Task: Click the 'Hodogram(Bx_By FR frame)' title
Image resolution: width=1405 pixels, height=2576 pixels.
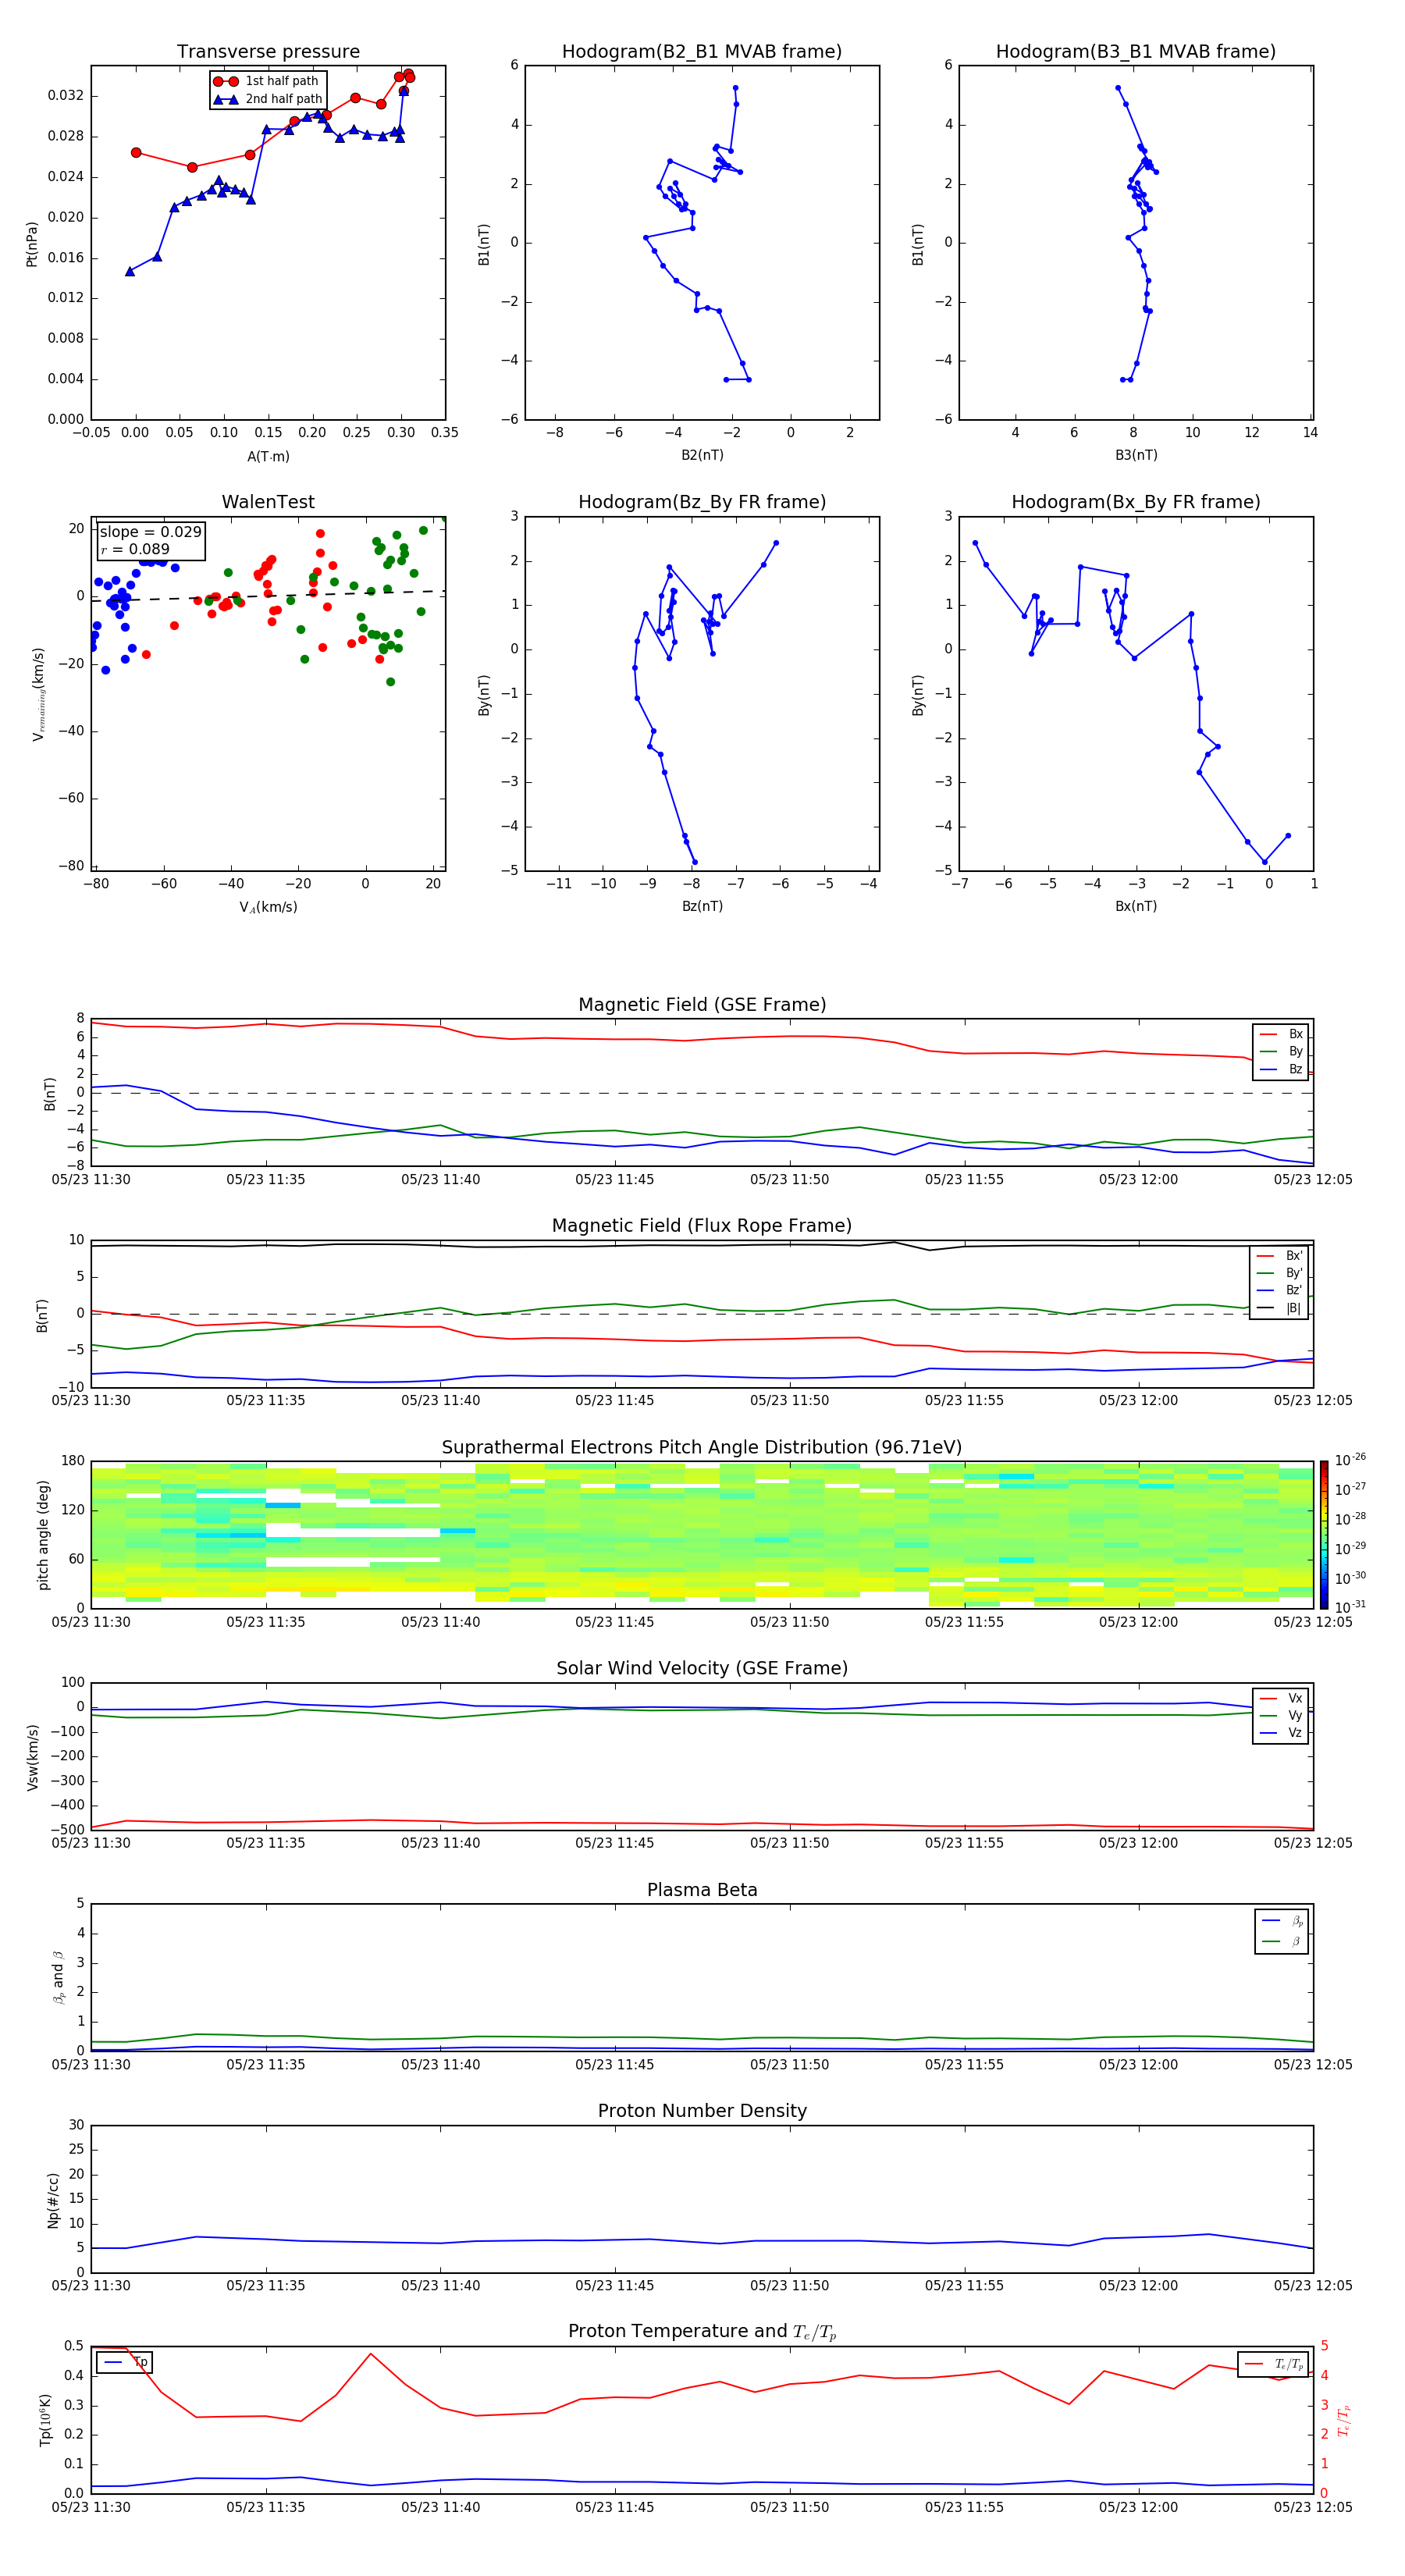Action: pyautogui.click(x=1136, y=502)
